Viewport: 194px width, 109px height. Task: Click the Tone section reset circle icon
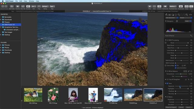coord(191,84)
